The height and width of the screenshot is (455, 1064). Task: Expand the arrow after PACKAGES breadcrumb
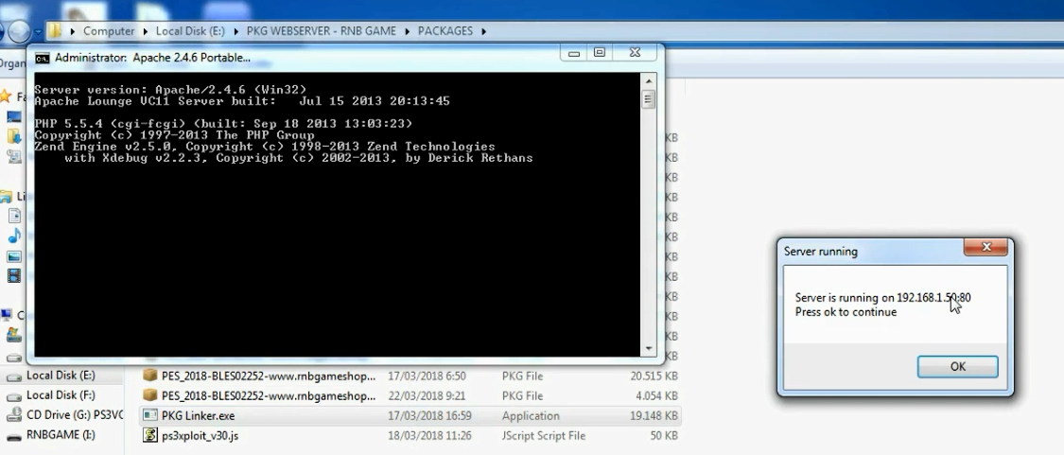[484, 31]
